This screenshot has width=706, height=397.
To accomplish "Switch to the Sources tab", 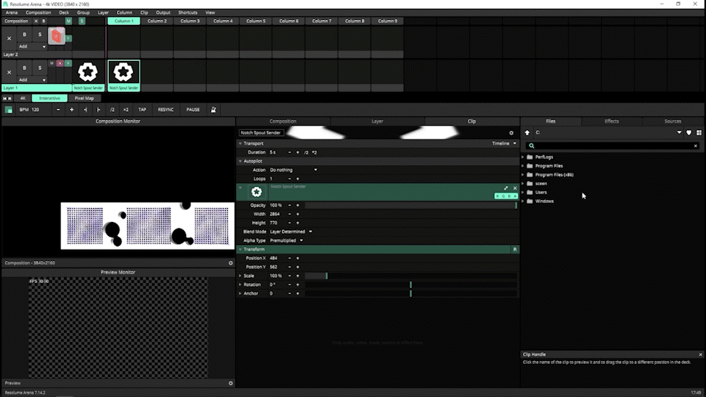I will 673,121.
